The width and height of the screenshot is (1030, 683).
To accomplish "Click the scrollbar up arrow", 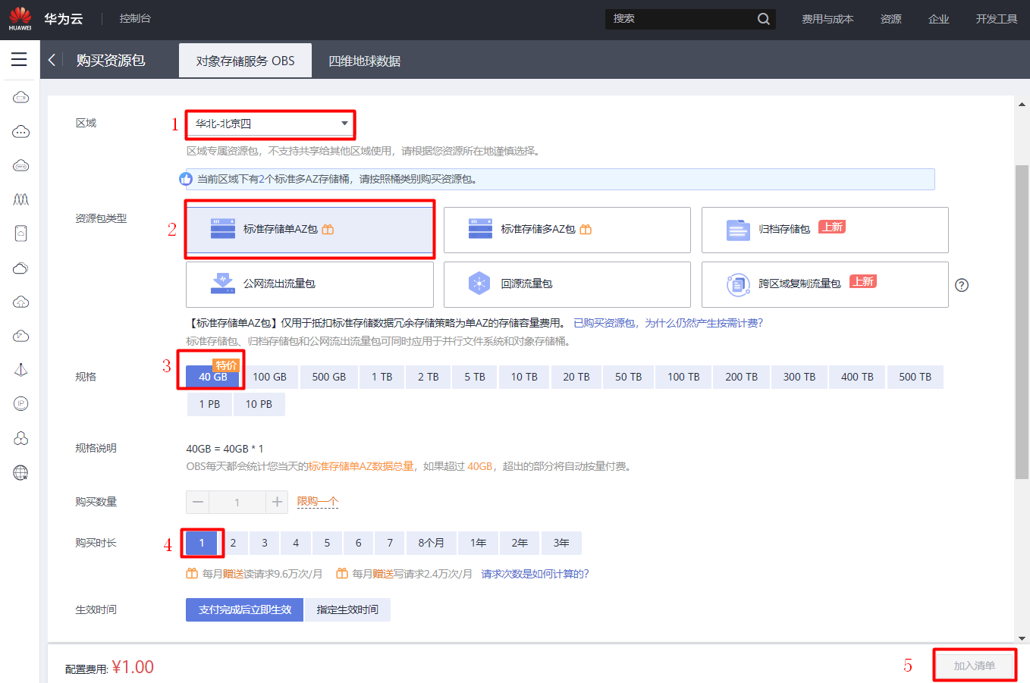I will 1022,105.
